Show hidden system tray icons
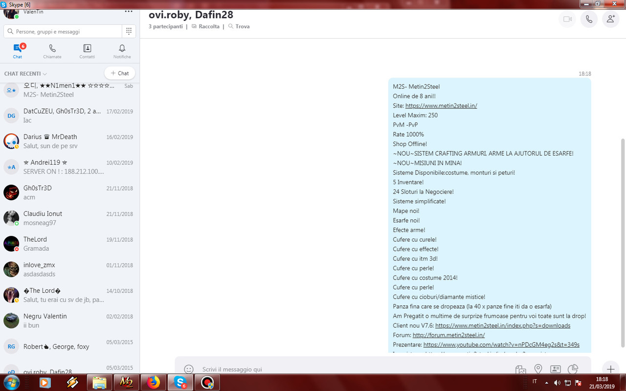The width and height of the screenshot is (626, 391). point(546,382)
